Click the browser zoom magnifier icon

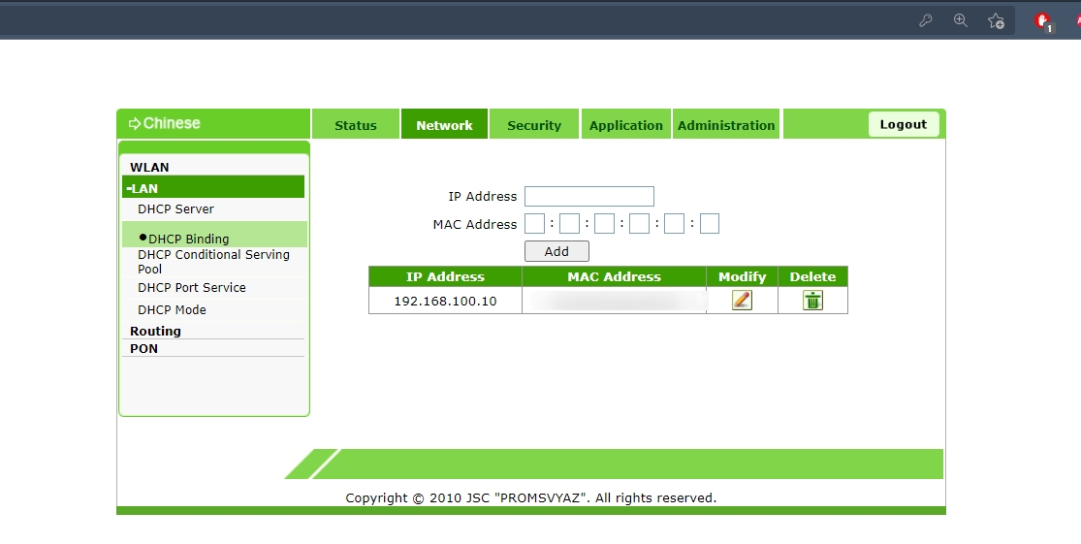tap(961, 20)
